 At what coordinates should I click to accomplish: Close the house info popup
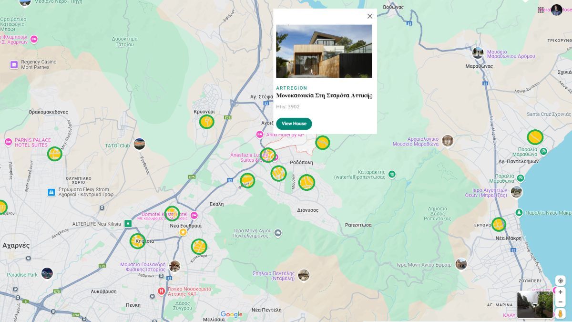[369, 16]
